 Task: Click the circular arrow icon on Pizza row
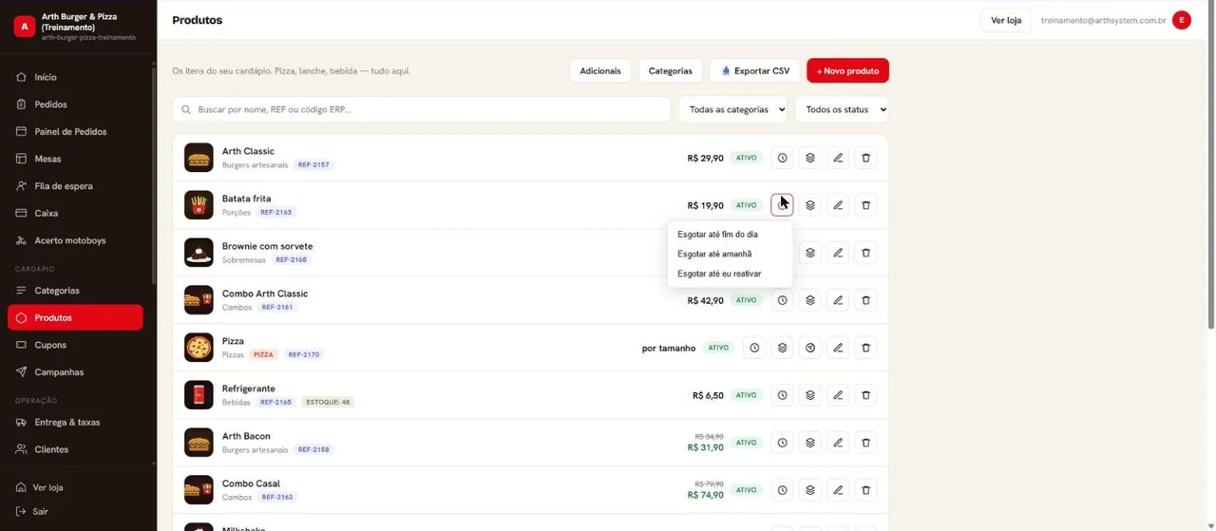tap(810, 348)
